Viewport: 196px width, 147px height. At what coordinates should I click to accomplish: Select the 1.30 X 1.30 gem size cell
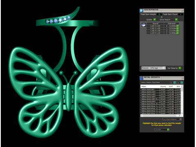coord(155,31)
